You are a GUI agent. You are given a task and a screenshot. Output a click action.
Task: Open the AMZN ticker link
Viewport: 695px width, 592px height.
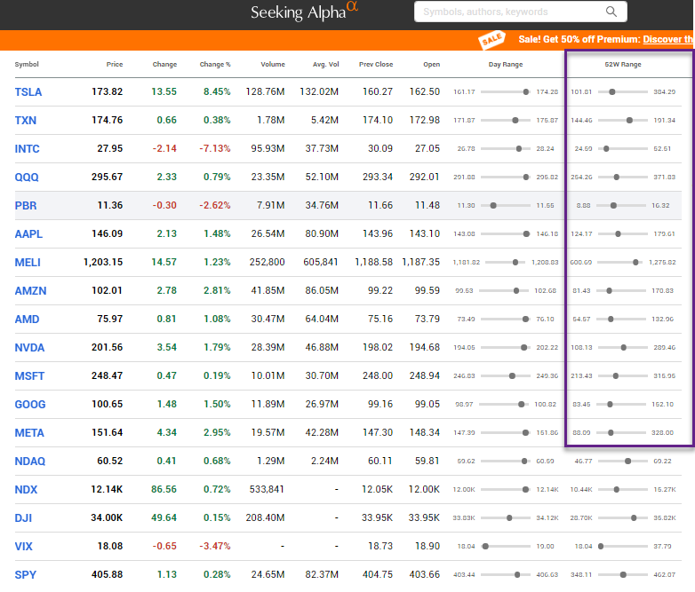coord(30,291)
